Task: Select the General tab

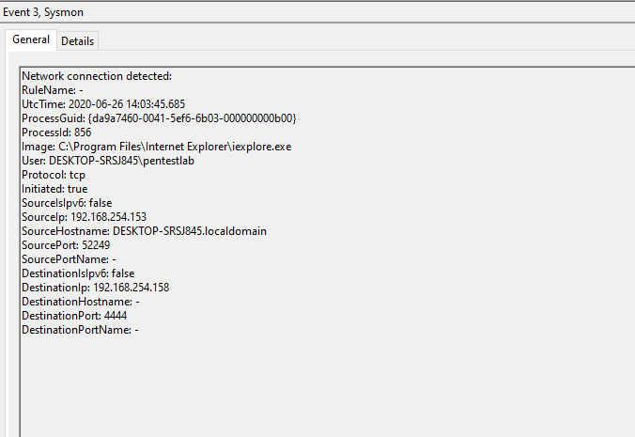Action: [31, 40]
